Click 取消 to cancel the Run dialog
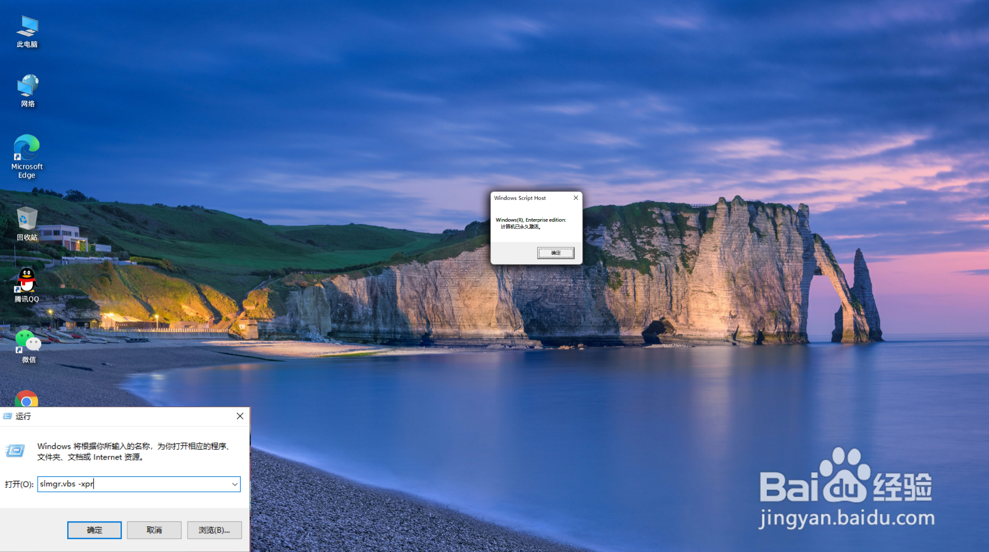The width and height of the screenshot is (989, 552). pos(154,530)
